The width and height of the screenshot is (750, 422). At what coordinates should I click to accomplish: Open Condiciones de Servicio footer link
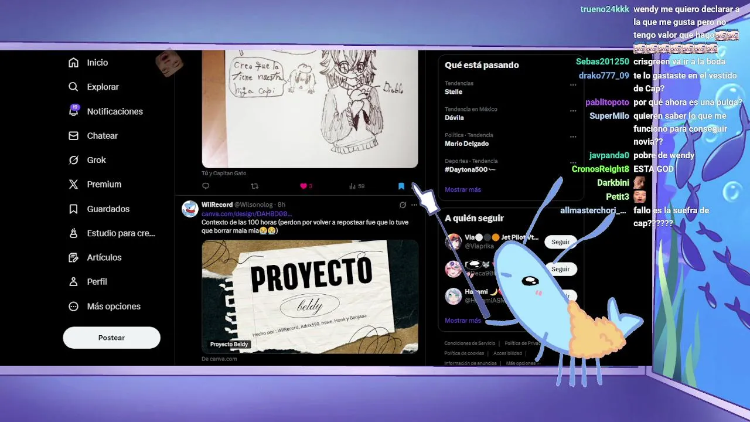click(x=469, y=343)
